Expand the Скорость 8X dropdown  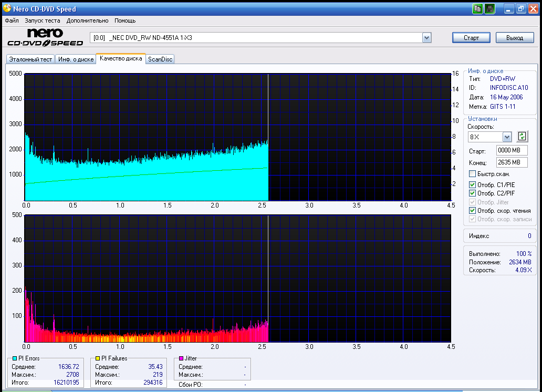point(507,137)
